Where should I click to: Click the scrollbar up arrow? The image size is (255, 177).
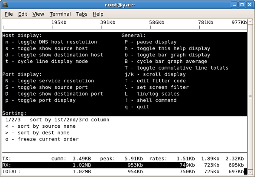tap(250, 21)
